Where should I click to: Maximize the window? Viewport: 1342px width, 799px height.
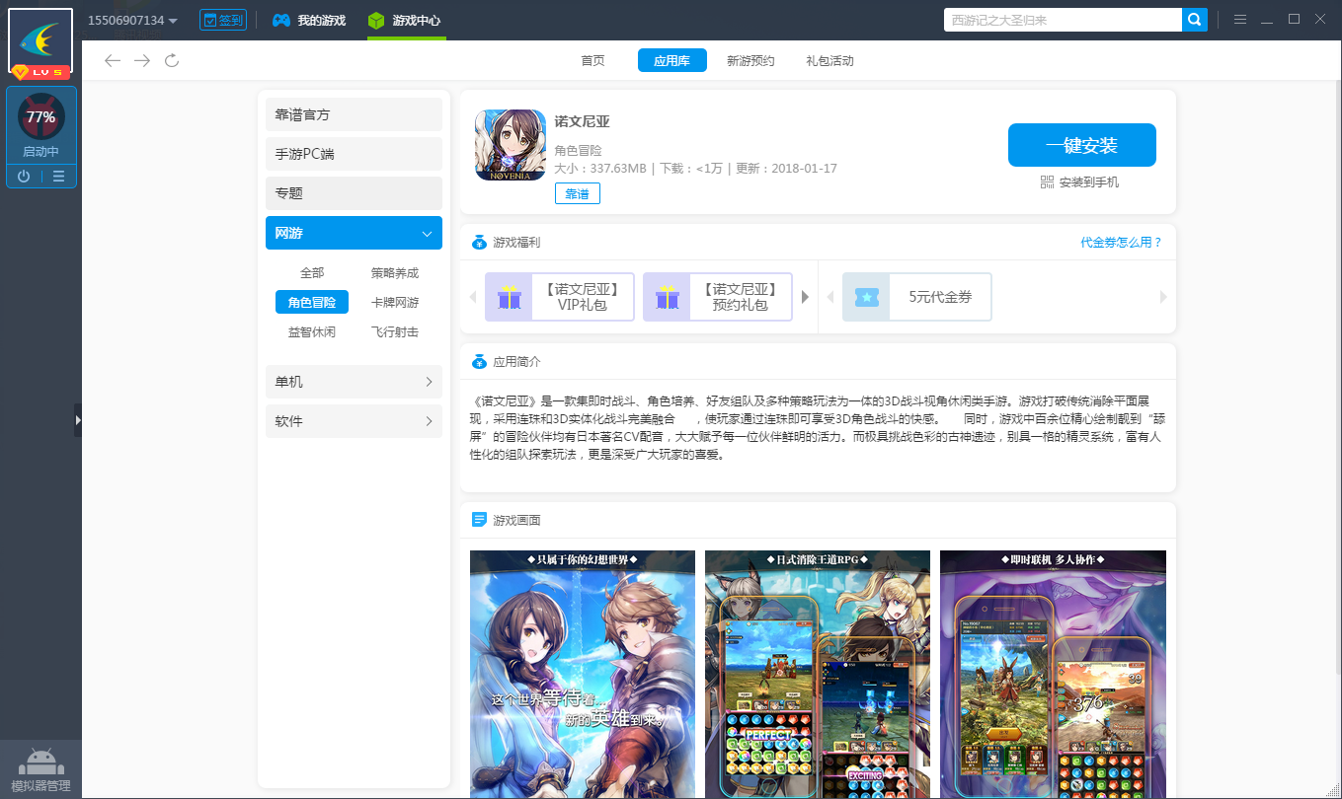pyautogui.click(x=1294, y=20)
